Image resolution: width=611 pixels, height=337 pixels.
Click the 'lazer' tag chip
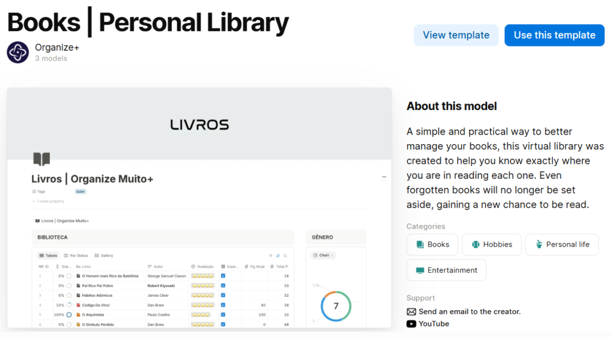81,192
